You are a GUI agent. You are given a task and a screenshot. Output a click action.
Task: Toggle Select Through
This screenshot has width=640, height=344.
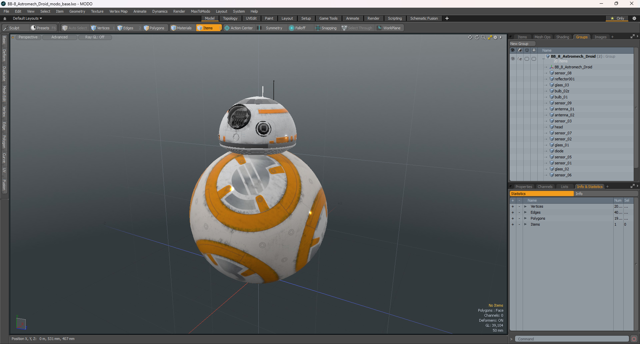(x=357, y=28)
